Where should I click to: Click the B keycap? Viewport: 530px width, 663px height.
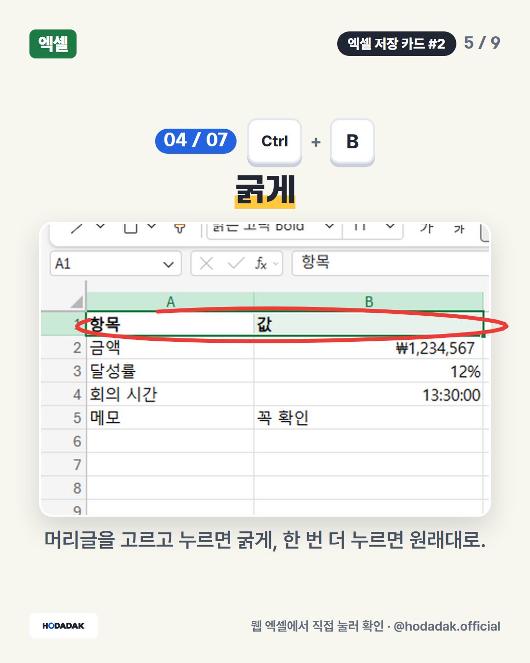[x=352, y=142]
